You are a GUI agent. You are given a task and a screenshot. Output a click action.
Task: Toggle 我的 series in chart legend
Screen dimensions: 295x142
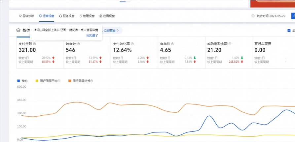(22, 81)
